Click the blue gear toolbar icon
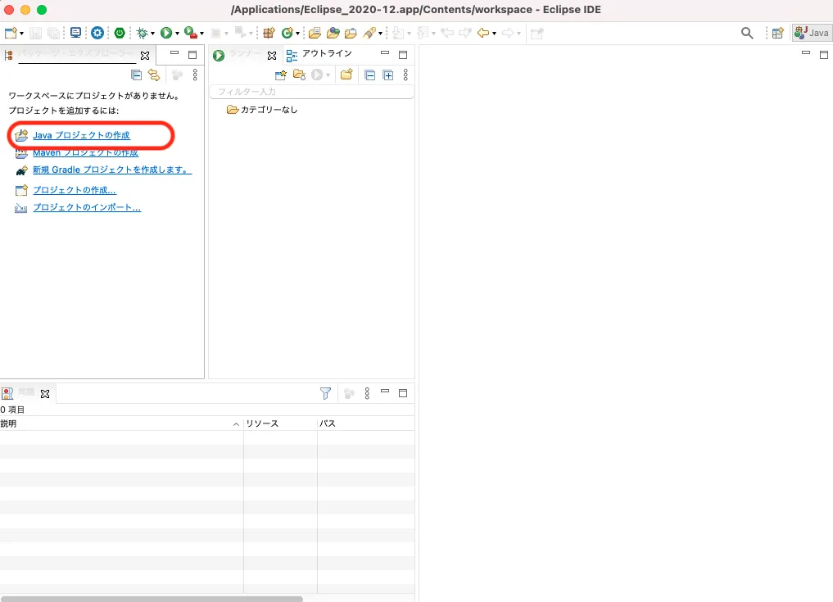This screenshot has width=833, height=602. pyautogui.click(x=97, y=33)
